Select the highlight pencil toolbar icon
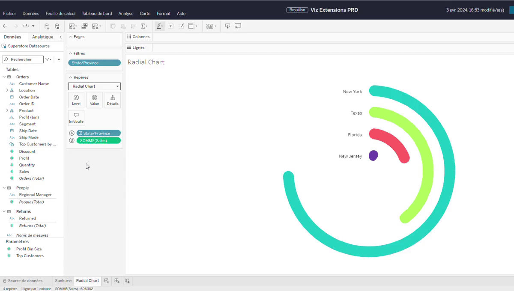Screen dimensions: 514x291 point(158,26)
